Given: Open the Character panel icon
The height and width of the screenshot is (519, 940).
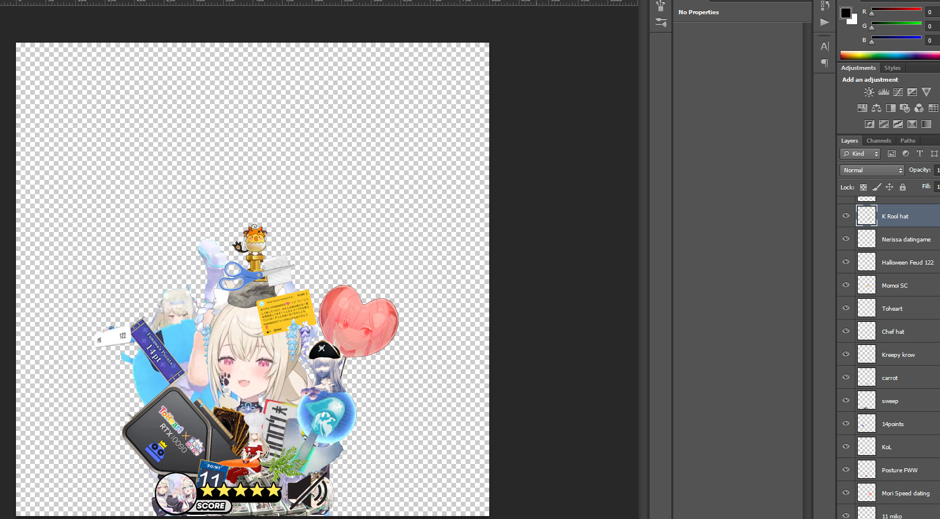Looking at the screenshot, I should coord(825,46).
